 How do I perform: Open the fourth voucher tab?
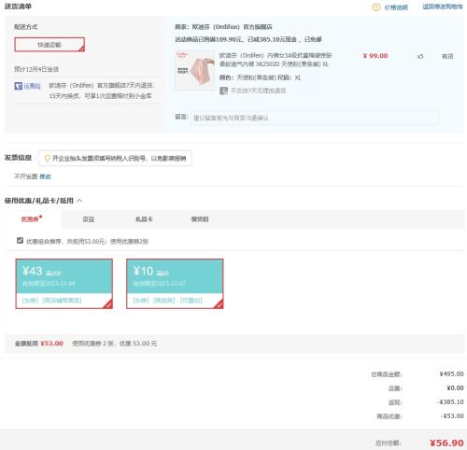[200, 219]
